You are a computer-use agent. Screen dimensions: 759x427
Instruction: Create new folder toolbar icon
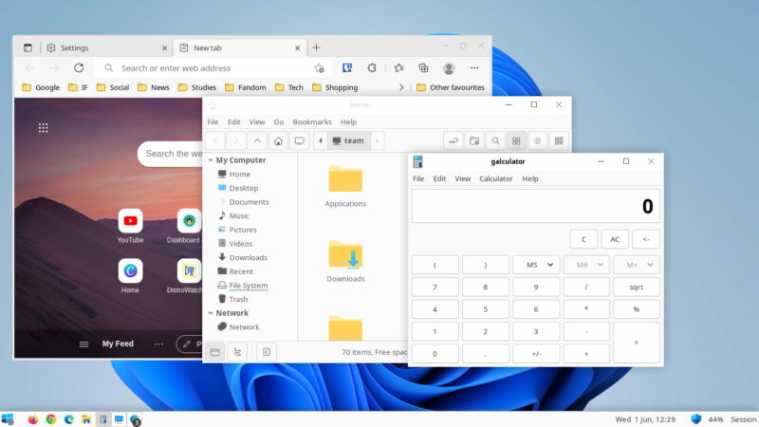tap(474, 140)
